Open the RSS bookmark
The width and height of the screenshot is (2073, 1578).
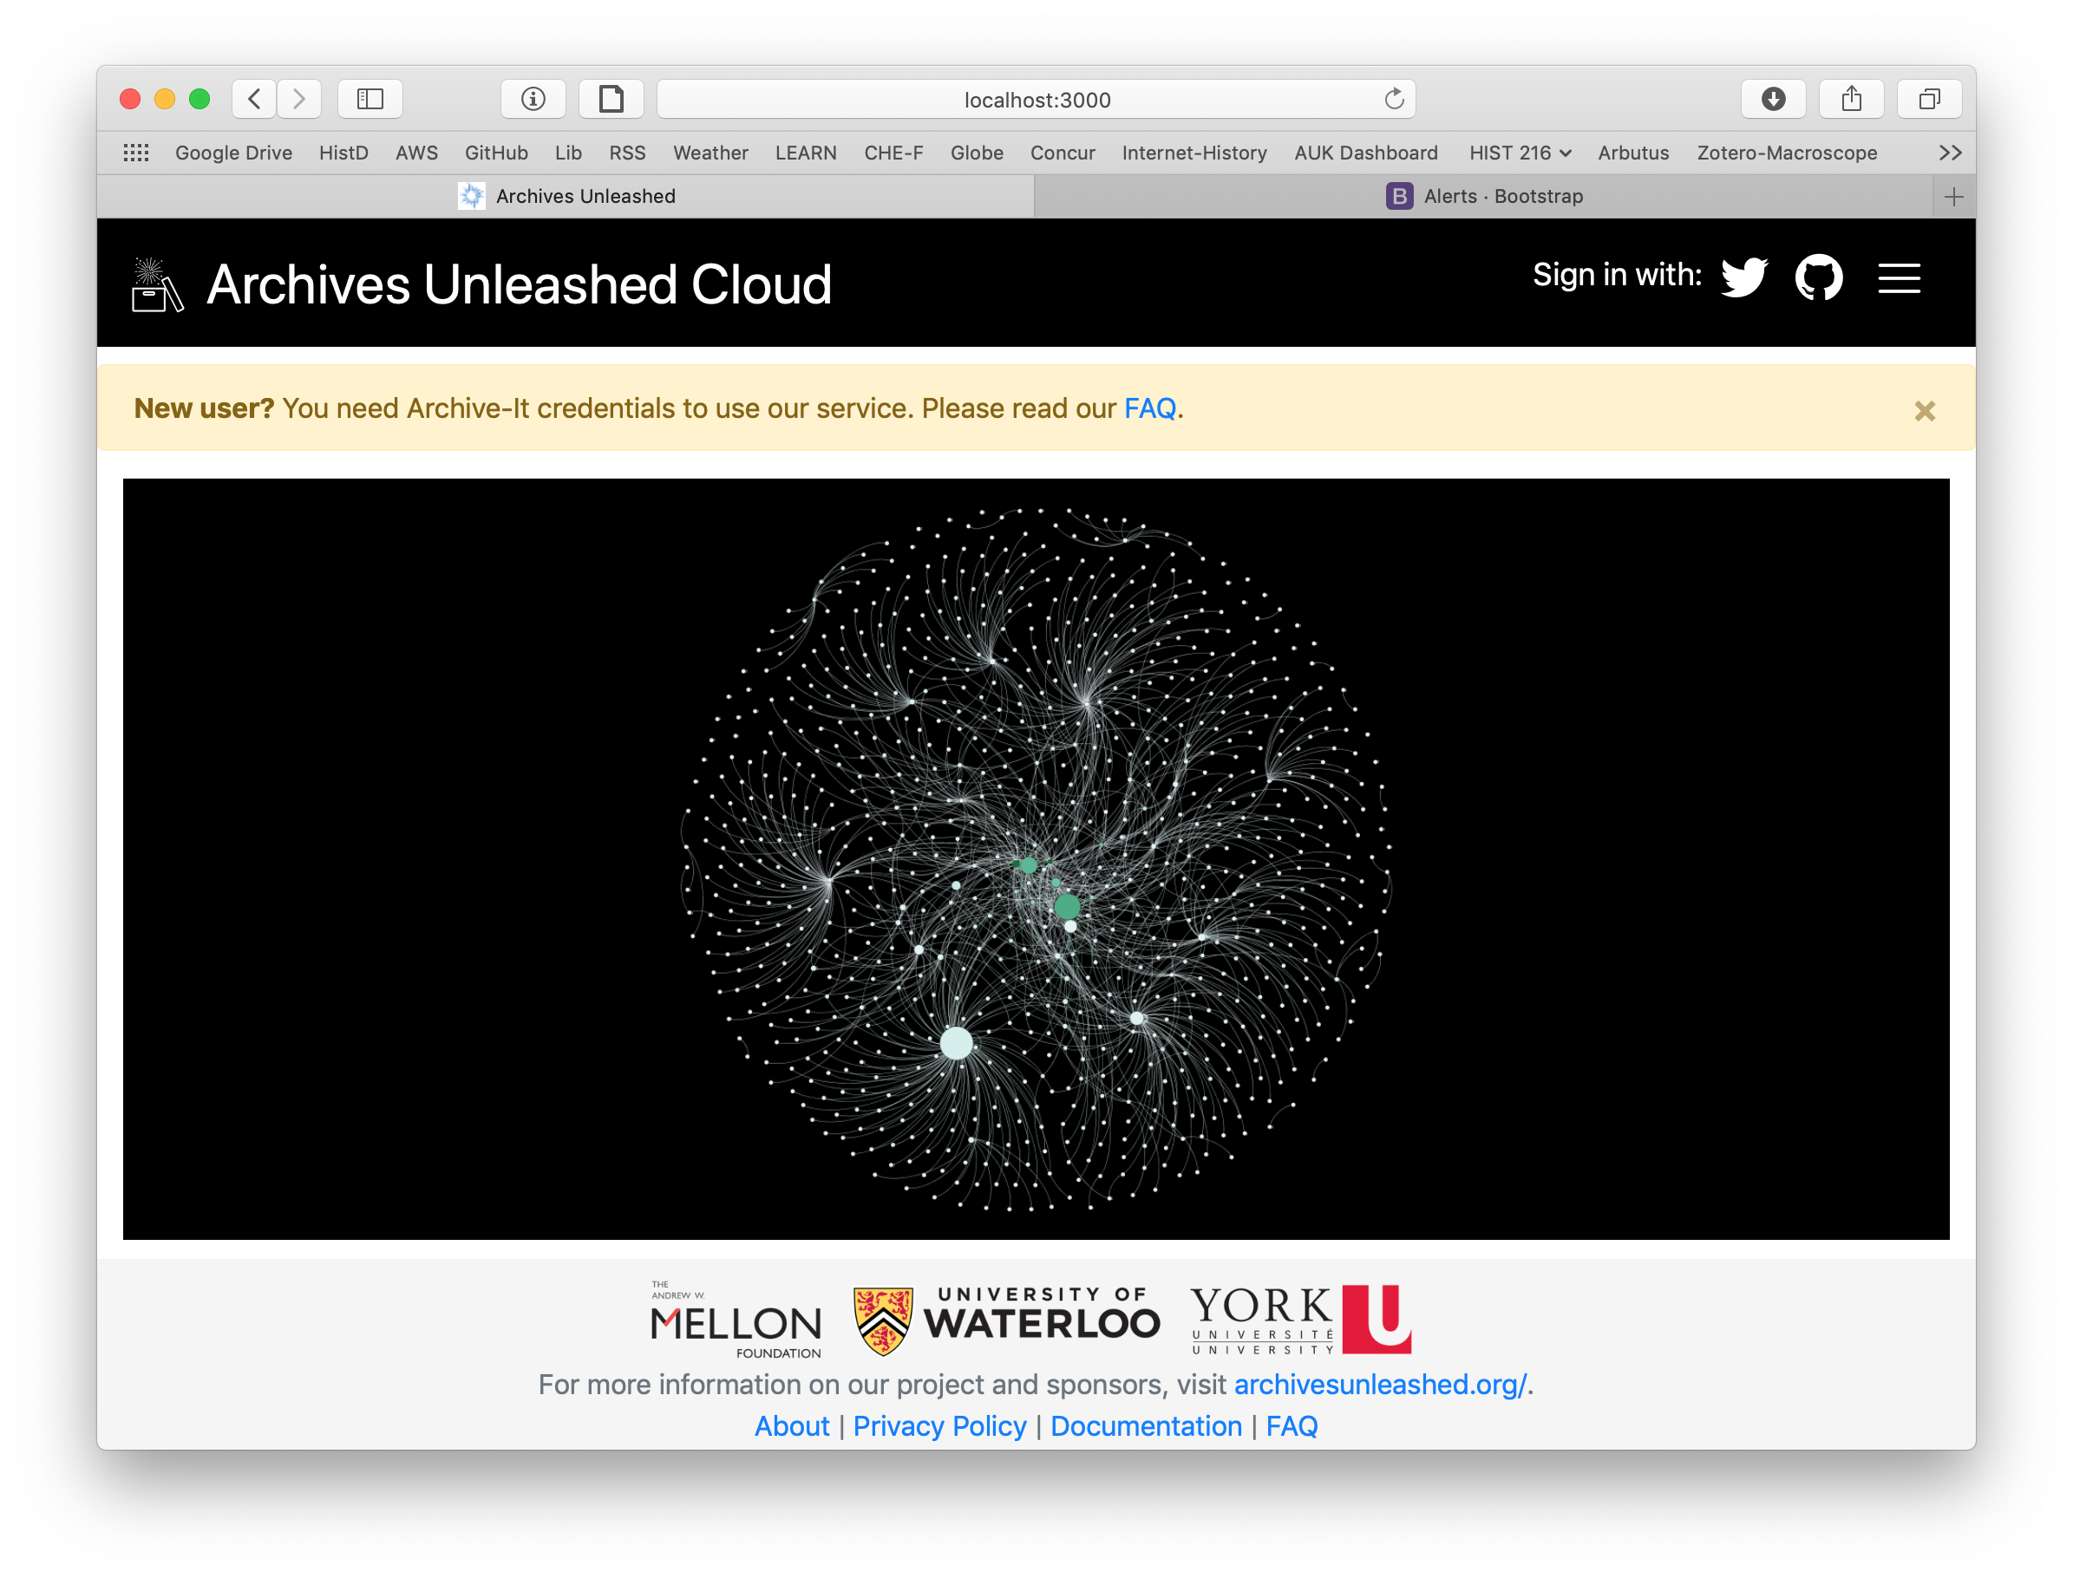[627, 153]
